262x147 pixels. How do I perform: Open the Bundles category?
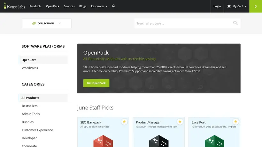click(x=28, y=122)
